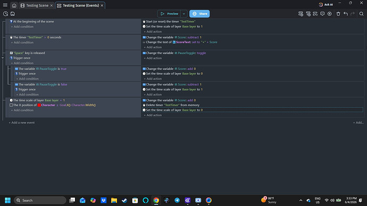Select the X position of Character condition
The height and width of the screenshot is (206, 367).
pos(53,105)
